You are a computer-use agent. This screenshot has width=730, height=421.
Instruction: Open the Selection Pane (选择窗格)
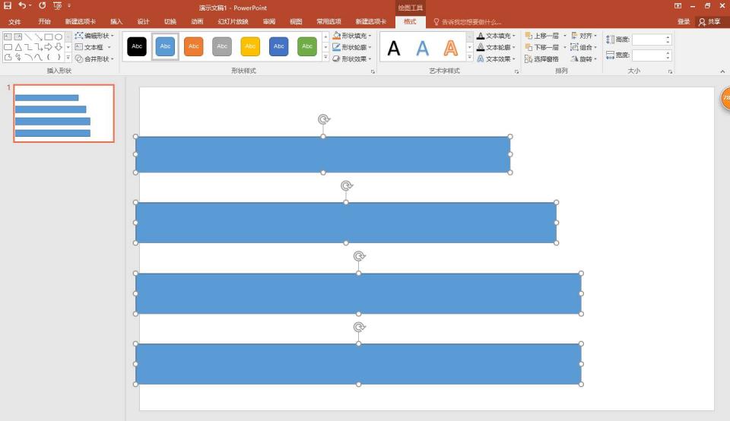point(542,59)
